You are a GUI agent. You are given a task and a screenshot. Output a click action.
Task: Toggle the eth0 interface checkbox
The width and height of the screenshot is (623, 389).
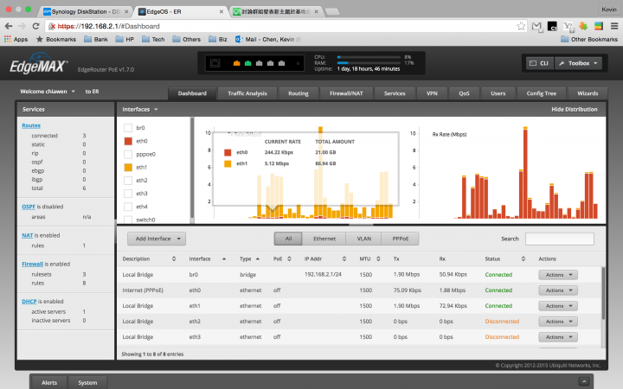(x=128, y=141)
